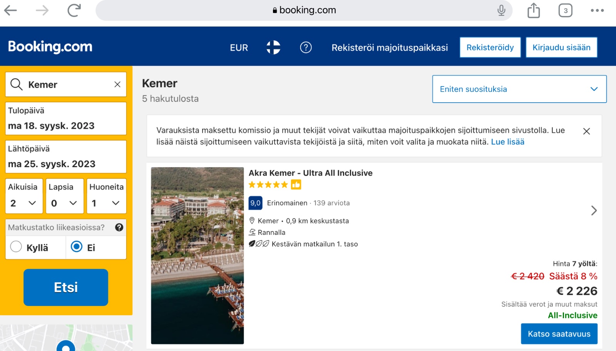The width and height of the screenshot is (616, 351).
Task: Click the Katso saatavuus button
Action: (x=559, y=334)
